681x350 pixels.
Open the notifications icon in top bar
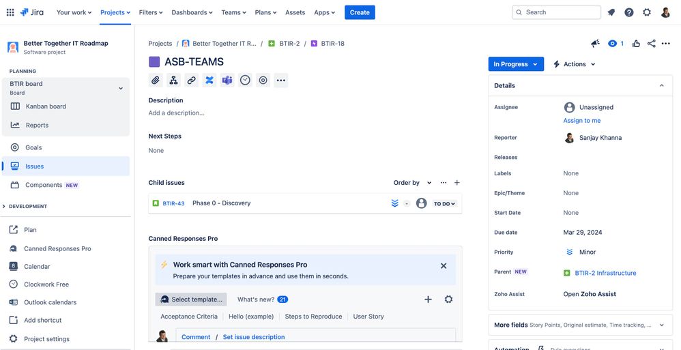[x=611, y=12]
